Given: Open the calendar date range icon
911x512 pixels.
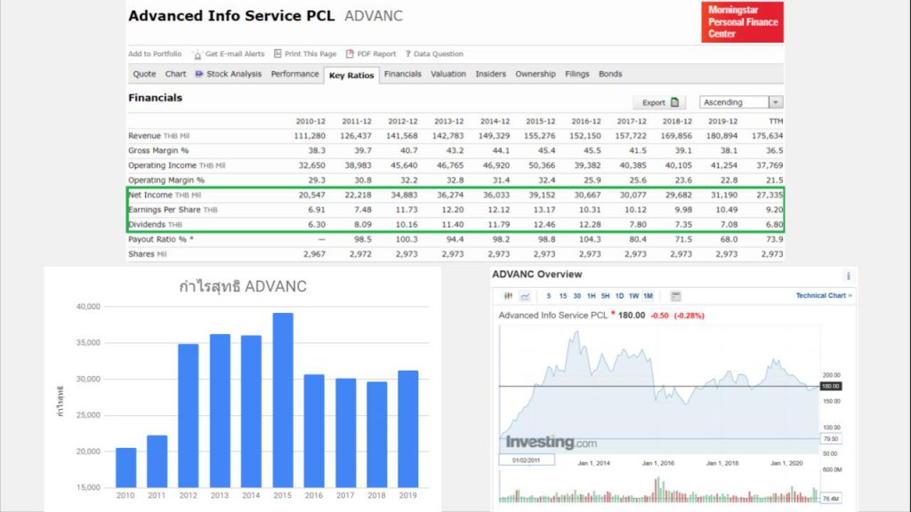Looking at the screenshot, I should tap(675, 296).
